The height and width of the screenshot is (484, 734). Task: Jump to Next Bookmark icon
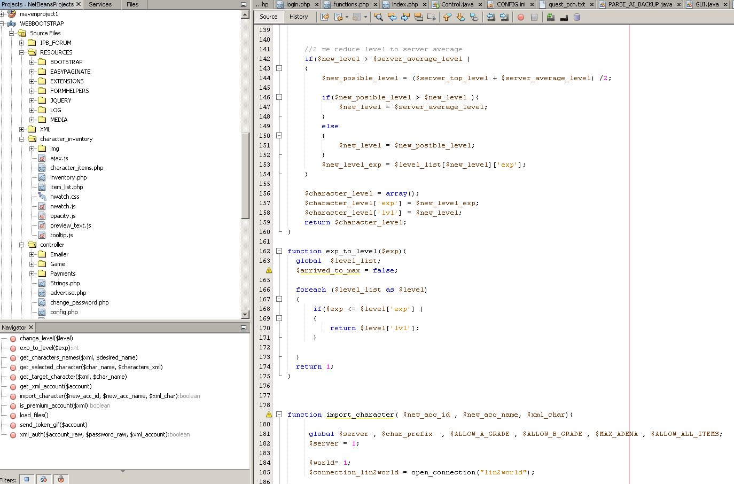pos(460,17)
